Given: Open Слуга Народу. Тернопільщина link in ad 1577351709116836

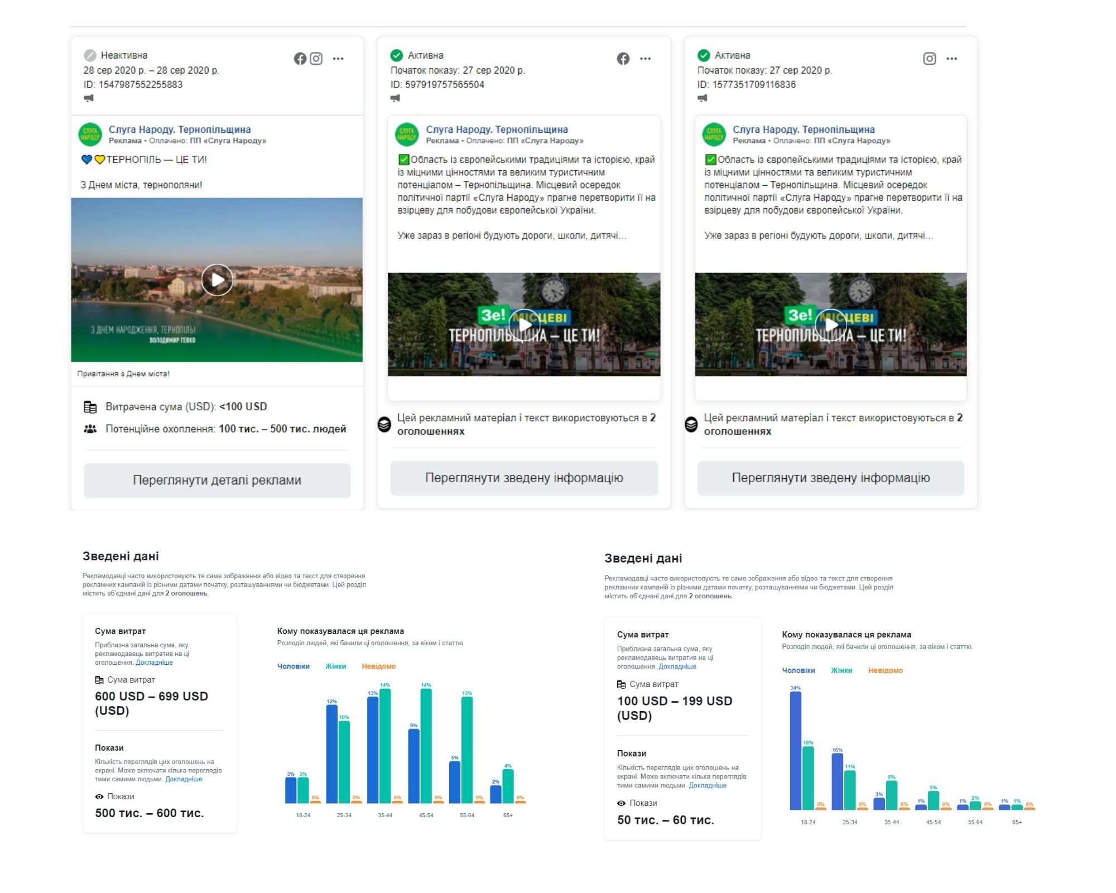Looking at the screenshot, I should (x=804, y=129).
